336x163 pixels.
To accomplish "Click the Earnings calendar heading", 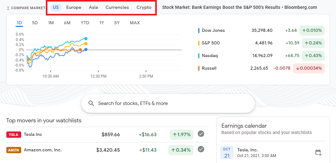I will coord(244,125).
